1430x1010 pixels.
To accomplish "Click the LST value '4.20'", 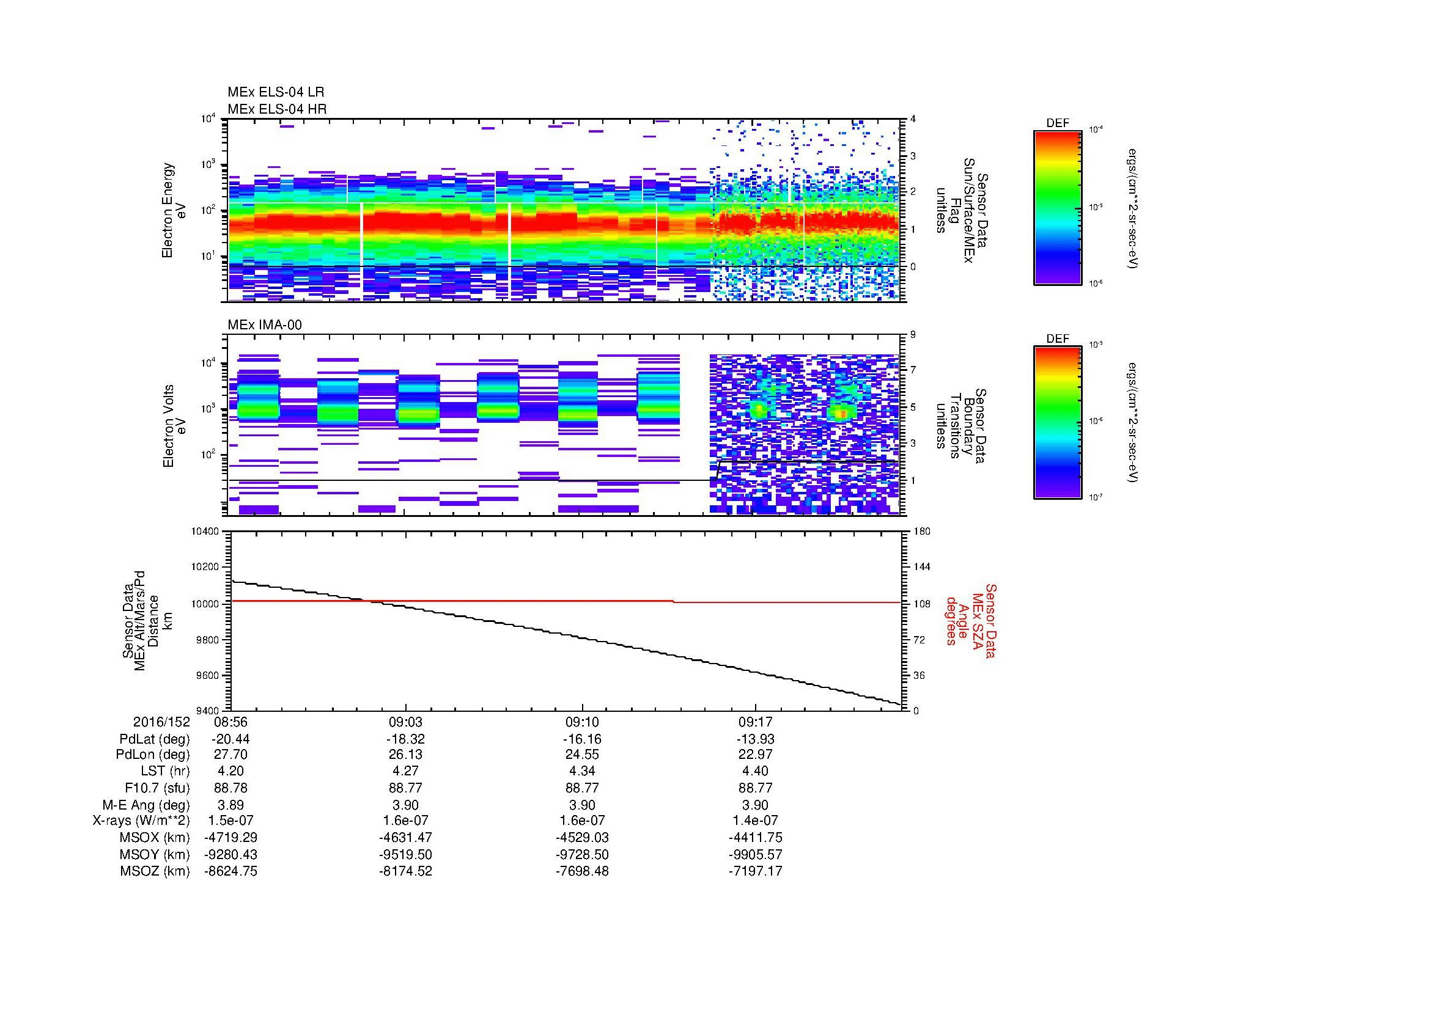I will [230, 771].
